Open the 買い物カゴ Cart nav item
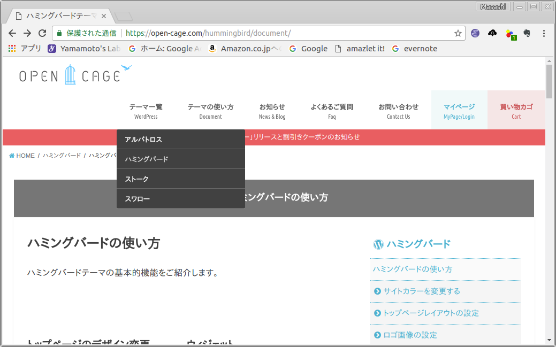This screenshot has height=347, width=556. [x=516, y=111]
